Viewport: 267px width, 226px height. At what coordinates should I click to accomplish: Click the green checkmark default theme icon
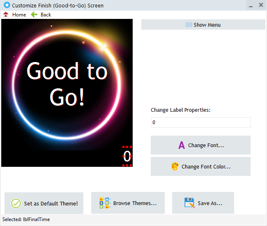(16, 203)
